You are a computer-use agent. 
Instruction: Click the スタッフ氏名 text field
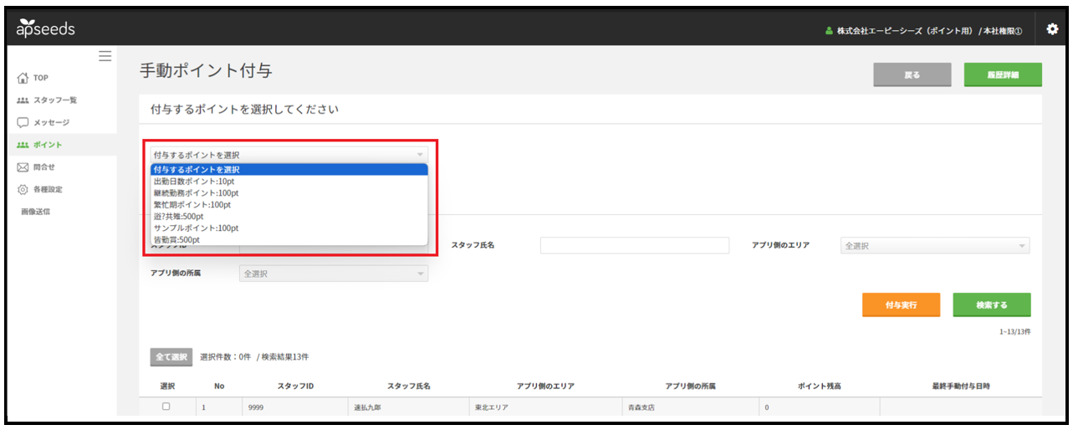[x=635, y=245]
